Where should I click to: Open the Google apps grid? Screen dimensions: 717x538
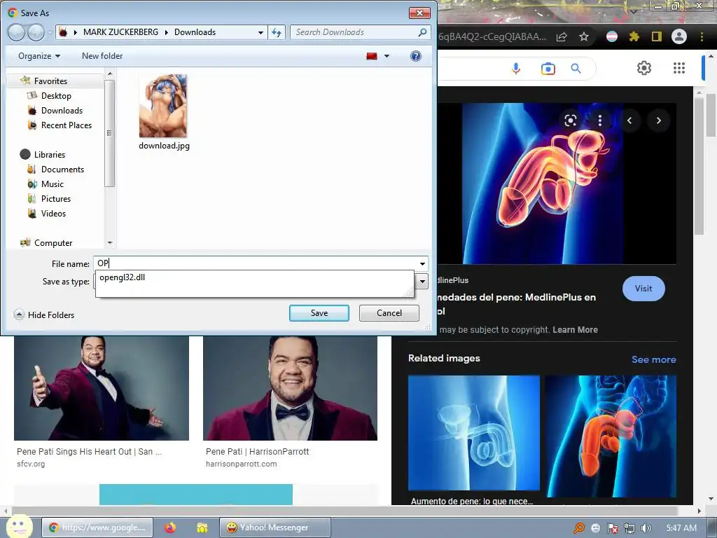679,68
